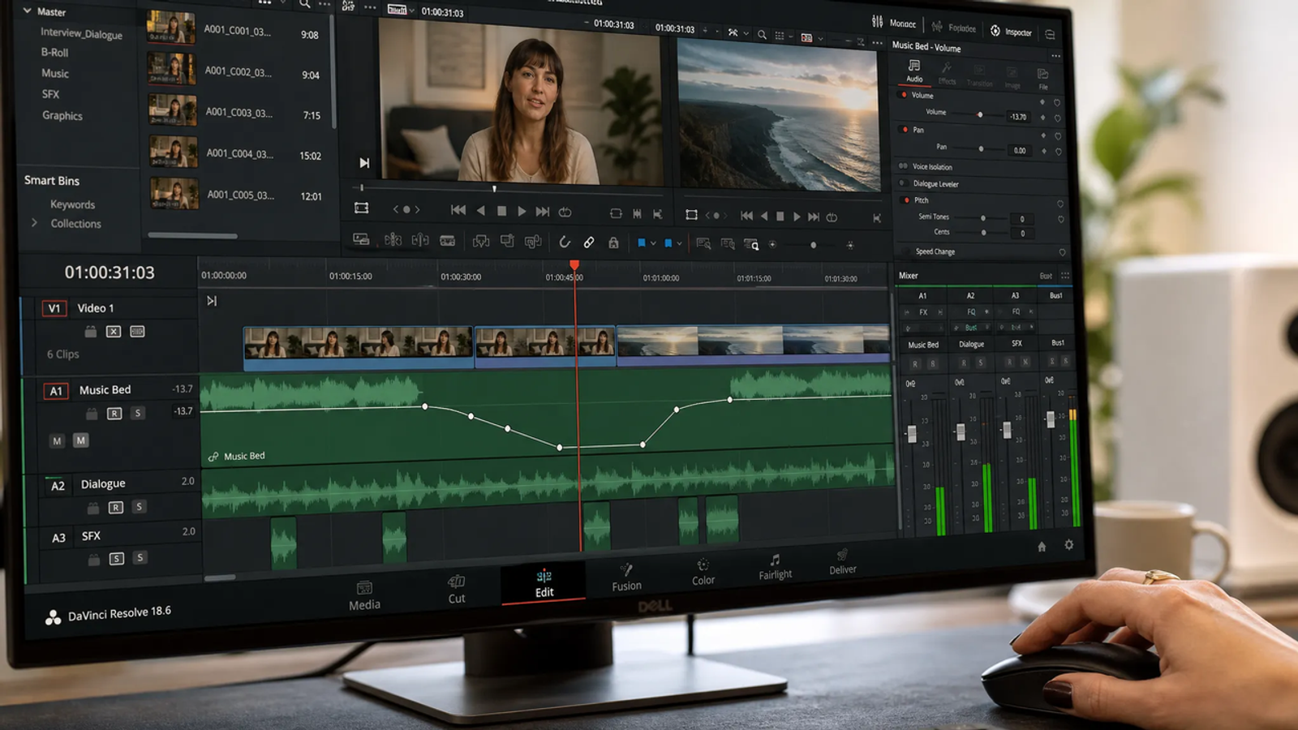The height and width of the screenshot is (730, 1298).
Task: Play the timeline viewer forward
Action: click(x=797, y=217)
